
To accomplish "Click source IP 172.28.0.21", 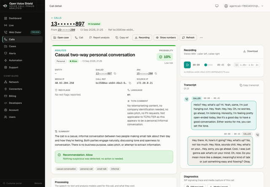I will [145, 83].
